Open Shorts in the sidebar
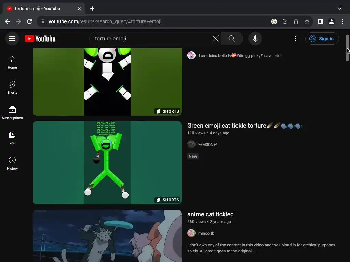This screenshot has height=262, width=350. coord(12,88)
